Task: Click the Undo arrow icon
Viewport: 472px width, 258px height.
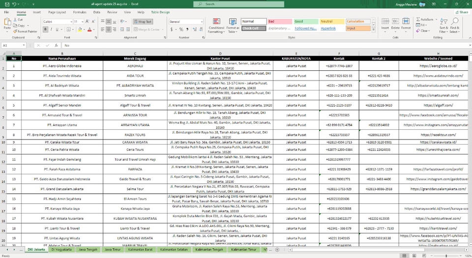Action: click(14, 4)
